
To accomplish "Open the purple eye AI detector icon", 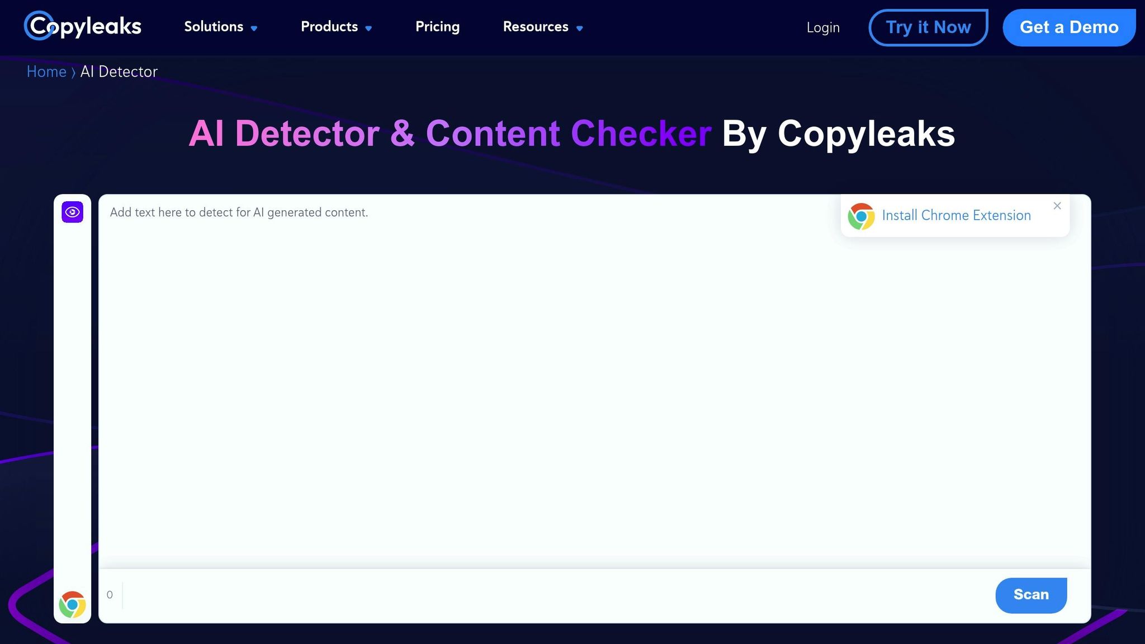I will (72, 212).
